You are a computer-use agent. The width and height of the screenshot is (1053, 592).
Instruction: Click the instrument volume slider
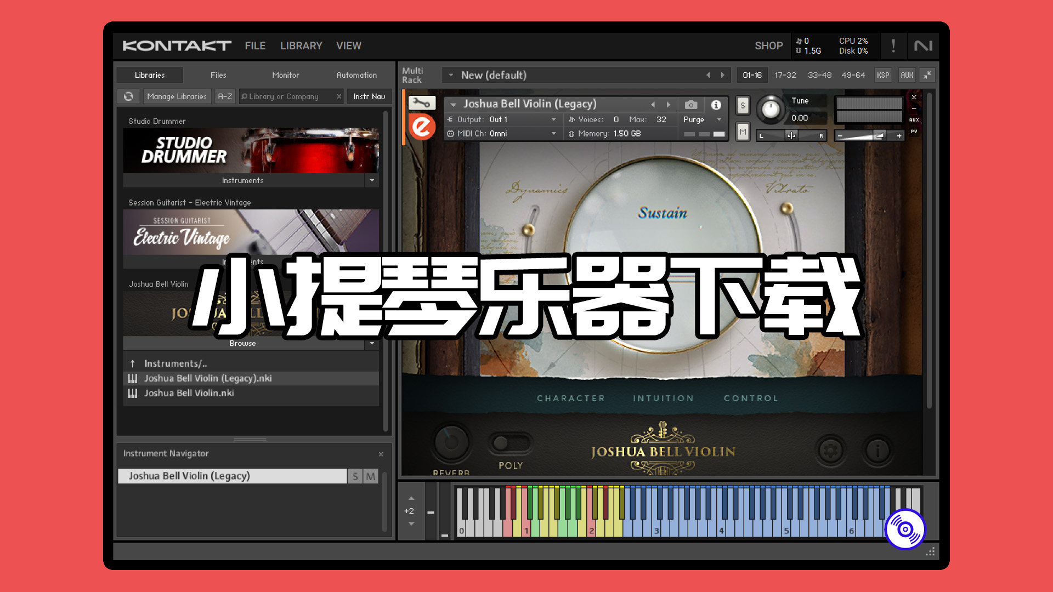(869, 135)
